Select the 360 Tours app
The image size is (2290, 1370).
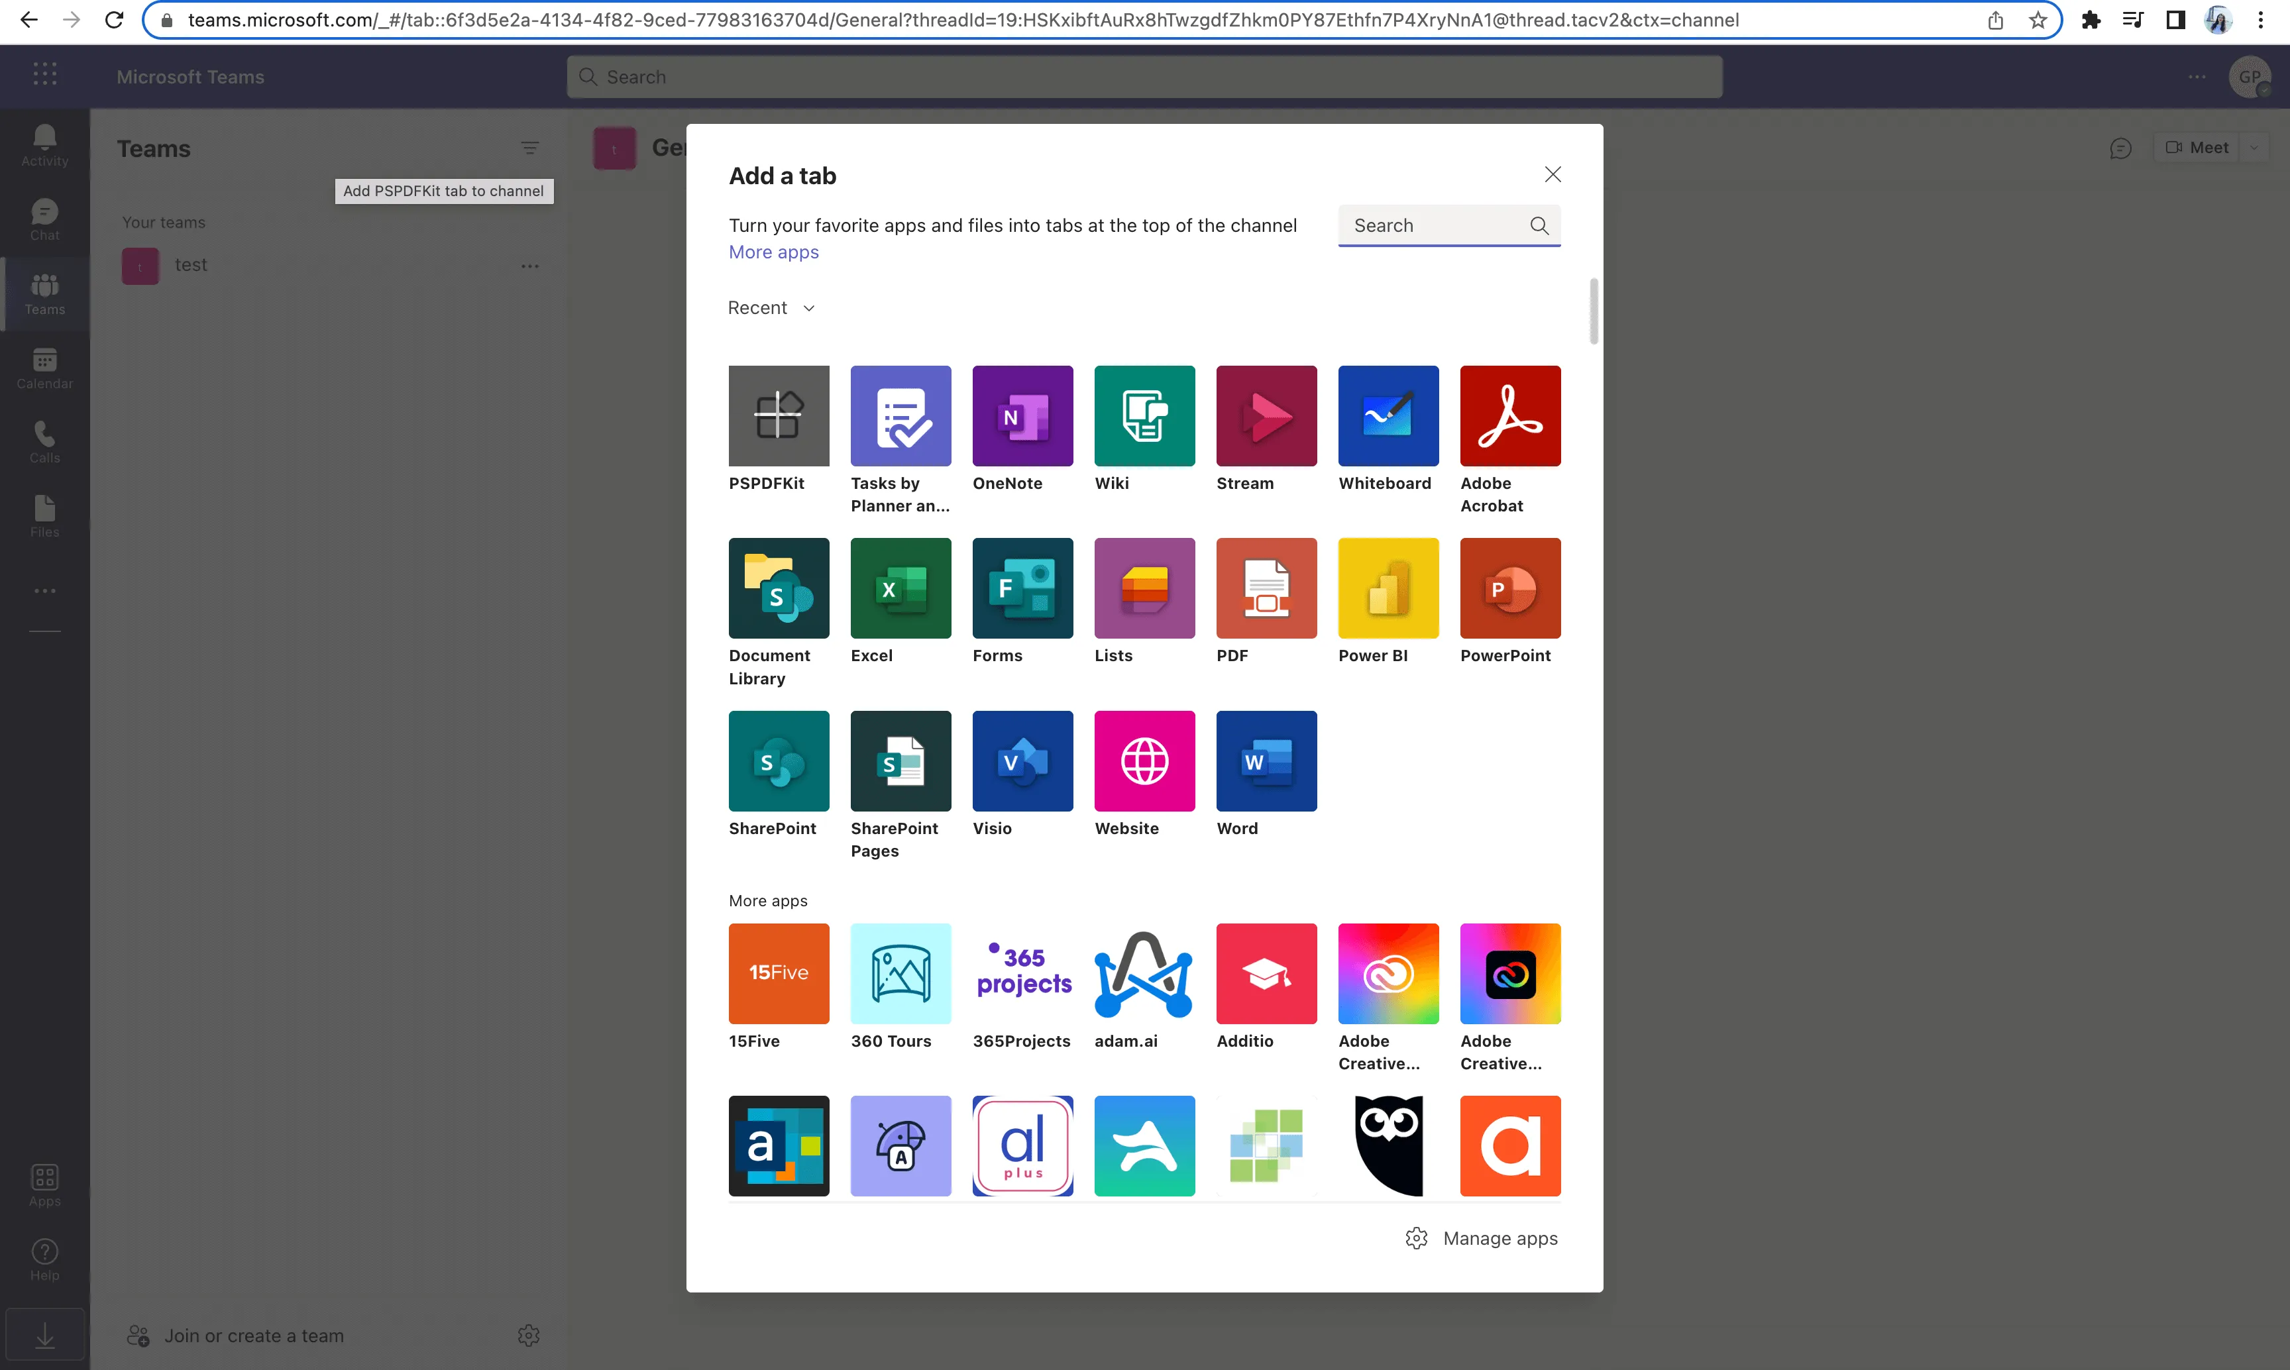pos(900,973)
